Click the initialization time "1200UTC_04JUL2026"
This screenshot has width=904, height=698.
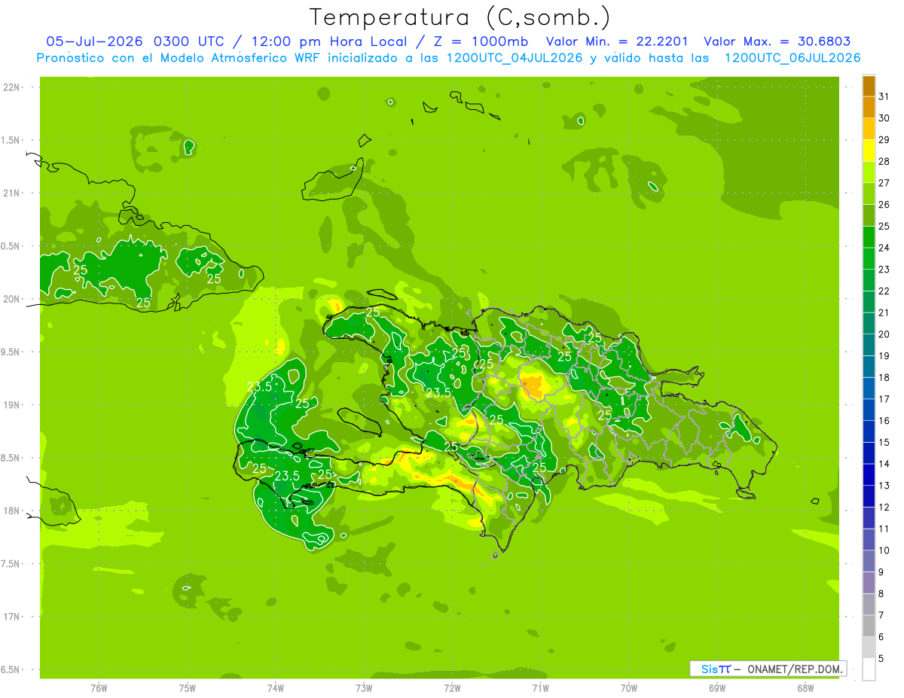(x=516, y=57)
